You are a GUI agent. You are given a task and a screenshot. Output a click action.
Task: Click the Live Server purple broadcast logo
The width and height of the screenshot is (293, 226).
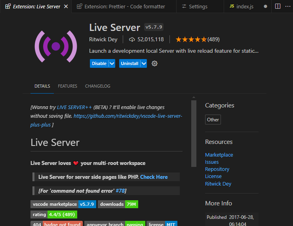(56, 46)
